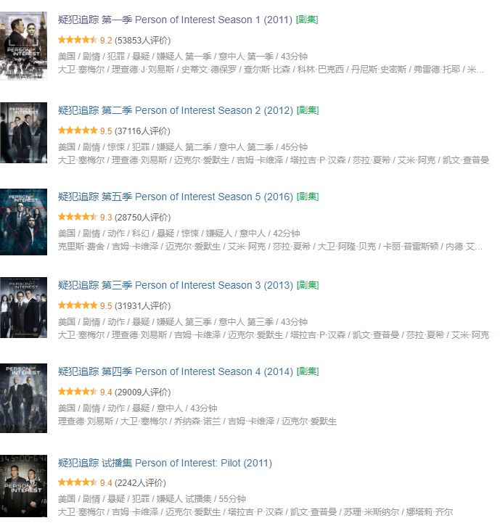
Task: Click the 53853人评价 review count text
Action: point(143,41)
